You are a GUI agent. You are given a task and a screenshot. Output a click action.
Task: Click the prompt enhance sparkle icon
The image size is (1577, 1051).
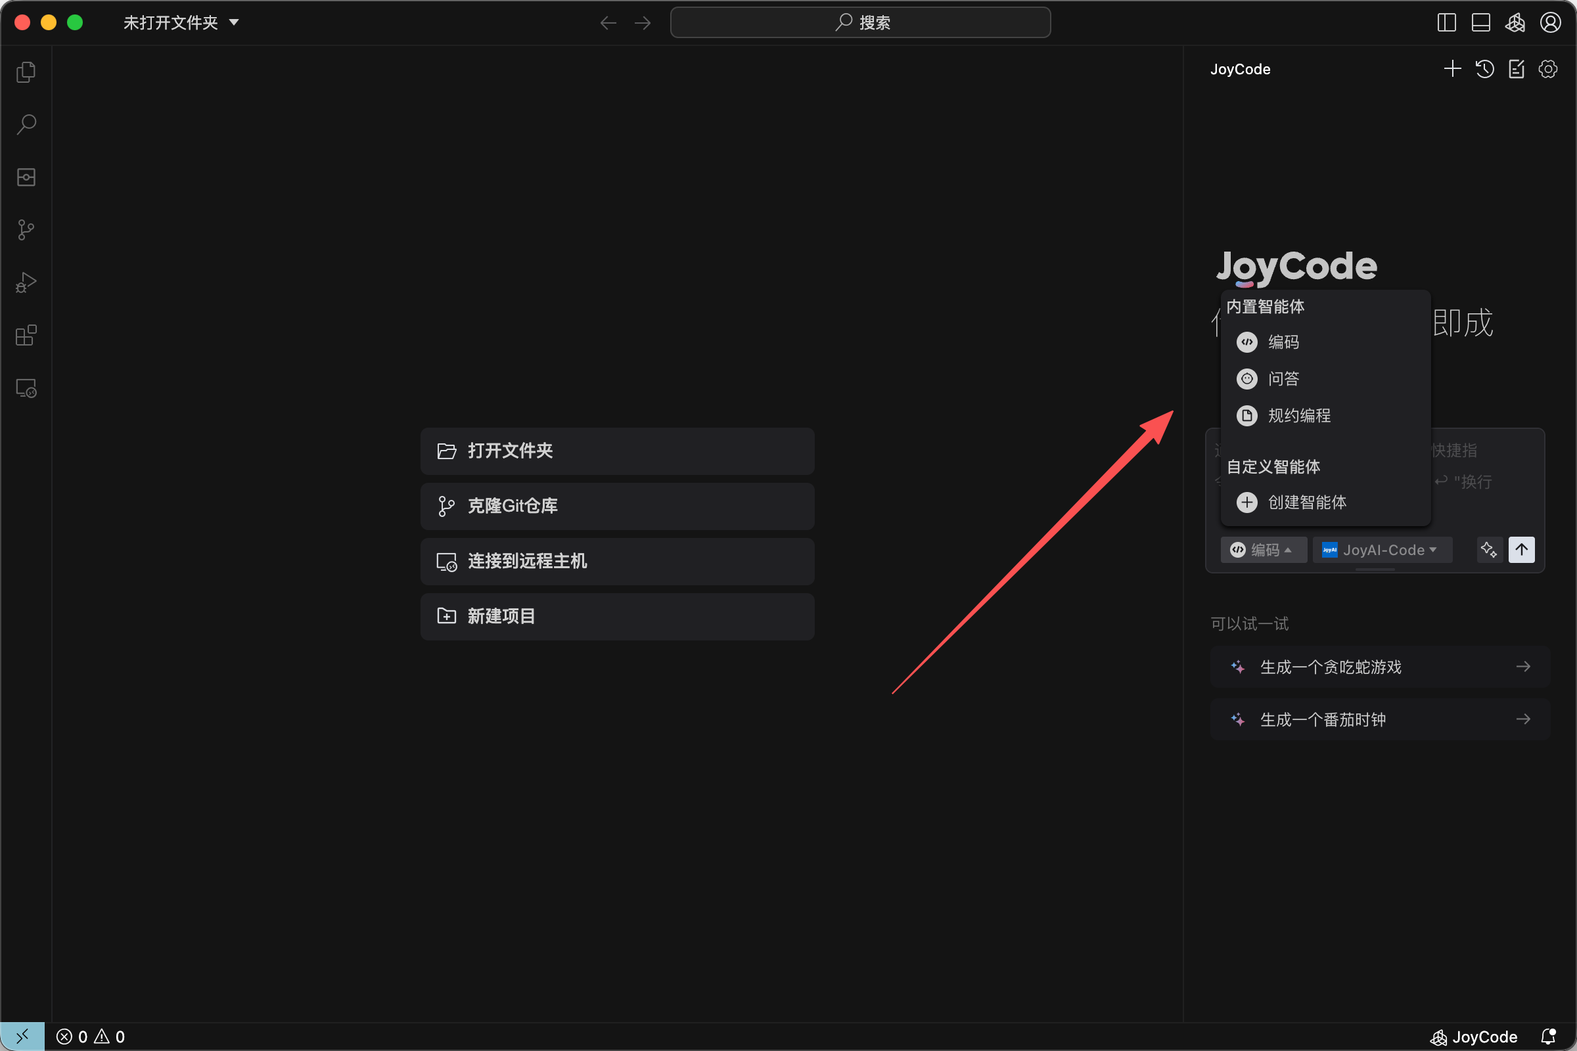pyautogui.click(x=1488, y=550)
